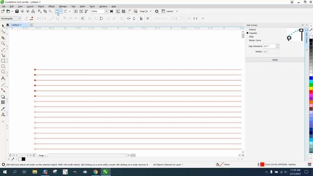
Task: Click Apply in Join Curves docker
Action: 275,60
